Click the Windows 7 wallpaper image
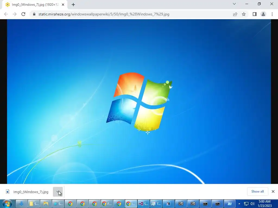Viewport: 278px width, 208px height. pos(139,102)
